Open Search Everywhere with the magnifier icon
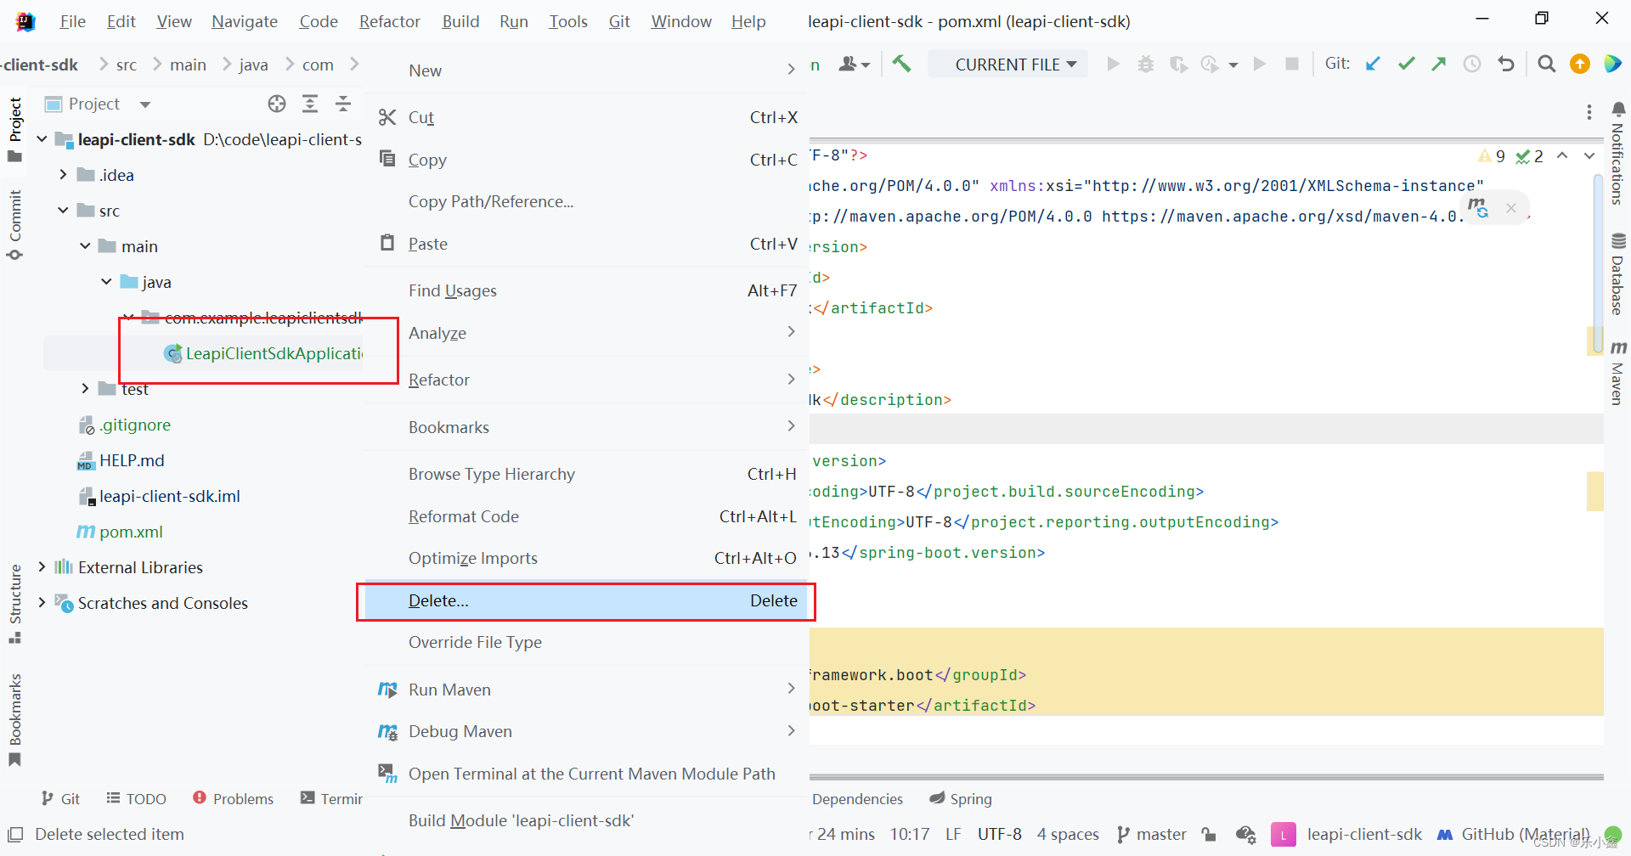 click(x=1546, y=64)
